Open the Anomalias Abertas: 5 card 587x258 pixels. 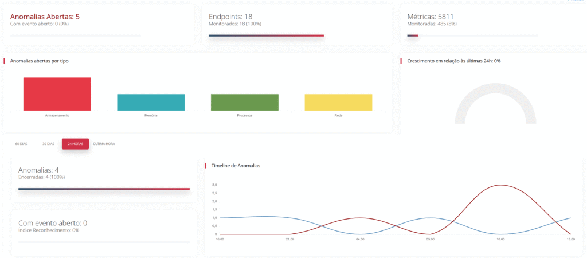[x=45, y=17]
